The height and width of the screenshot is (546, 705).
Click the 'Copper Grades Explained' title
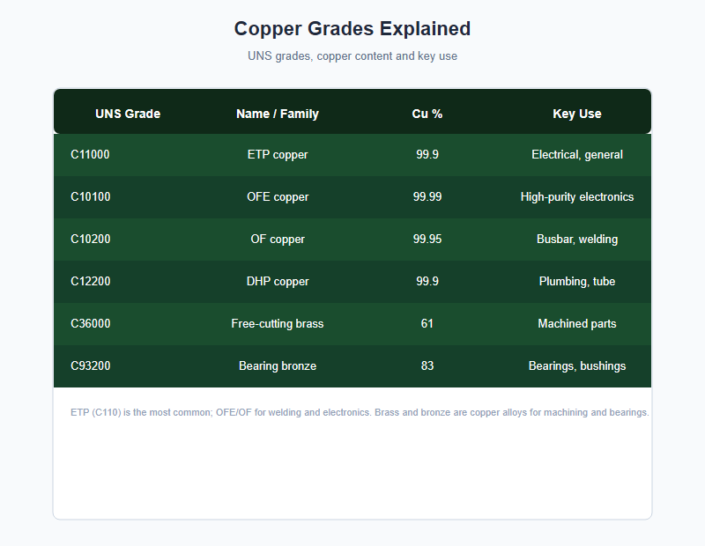(x=352, y=29)
